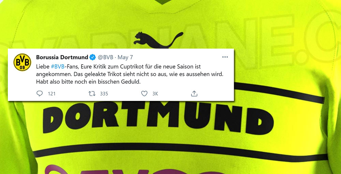Open Borussia Dortmund display name
341x174 pixels.
pos(62,57)
